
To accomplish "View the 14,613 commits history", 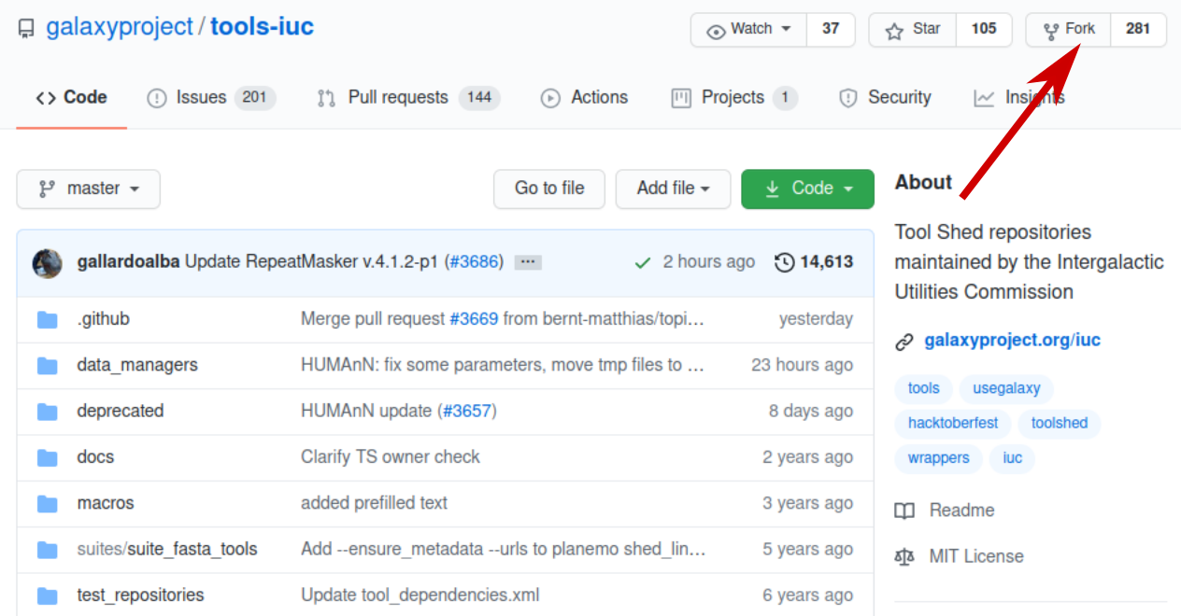I will click(x=814, y=262).
